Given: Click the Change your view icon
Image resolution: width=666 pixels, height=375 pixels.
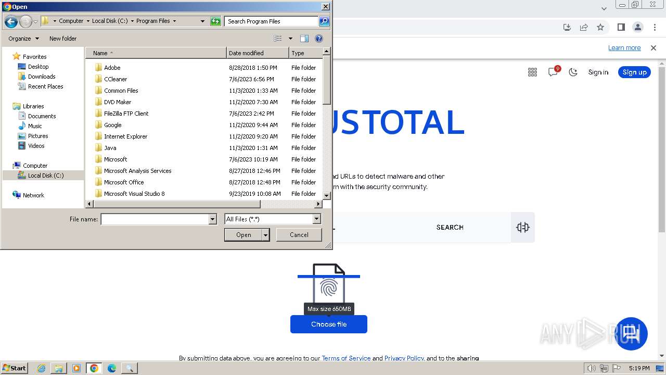Looking at the screenshot, I should pyautogui.click(x=278, y=39).
